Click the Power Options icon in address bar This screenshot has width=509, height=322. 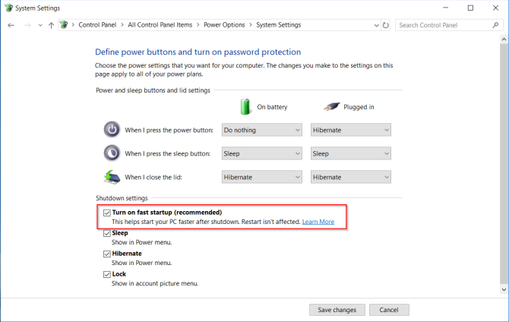click(64, 24)
